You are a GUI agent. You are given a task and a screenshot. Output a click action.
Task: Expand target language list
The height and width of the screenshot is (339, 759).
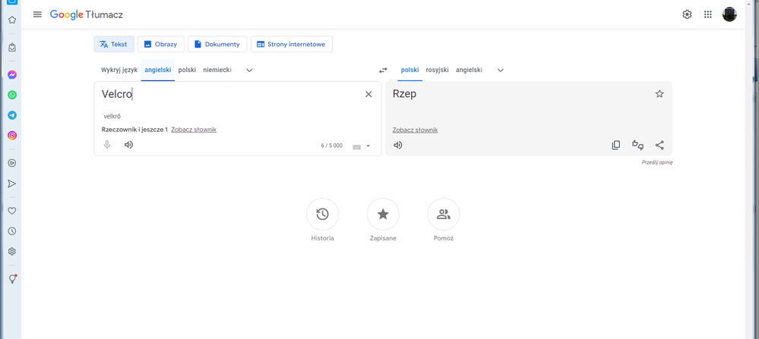click(x=500, y=70)
